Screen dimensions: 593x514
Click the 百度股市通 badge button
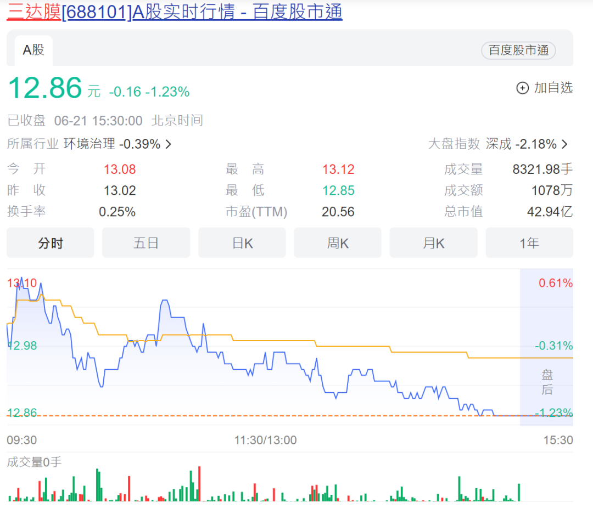(x=518, y=50)
